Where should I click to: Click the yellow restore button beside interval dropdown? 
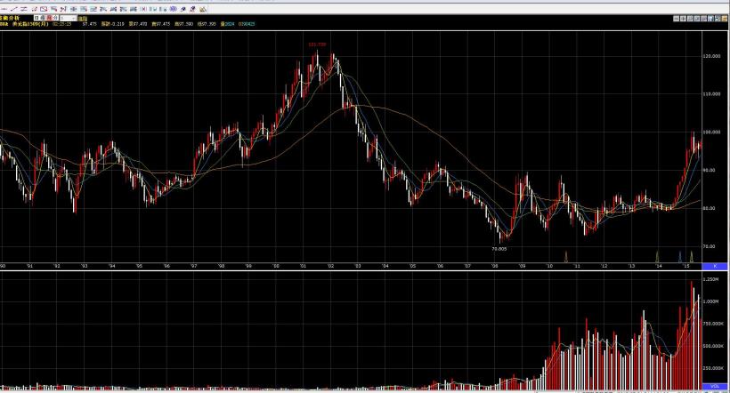pos(83,19)
